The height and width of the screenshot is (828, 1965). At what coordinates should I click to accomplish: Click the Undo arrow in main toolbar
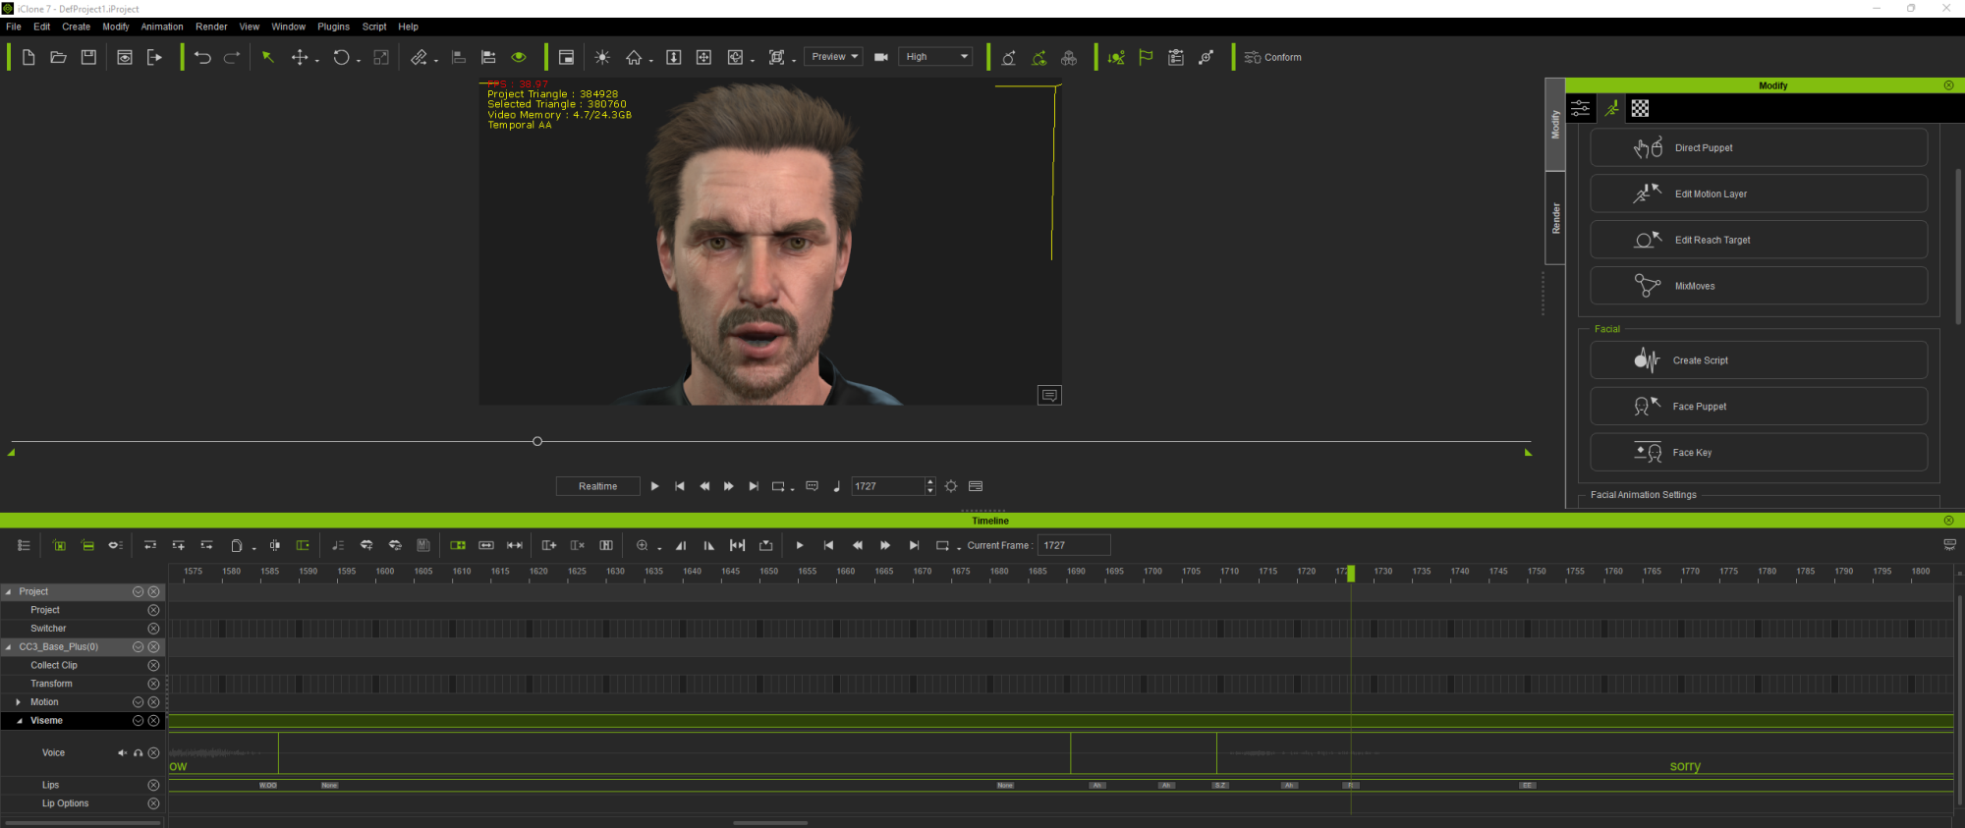[x=202, y=57]
